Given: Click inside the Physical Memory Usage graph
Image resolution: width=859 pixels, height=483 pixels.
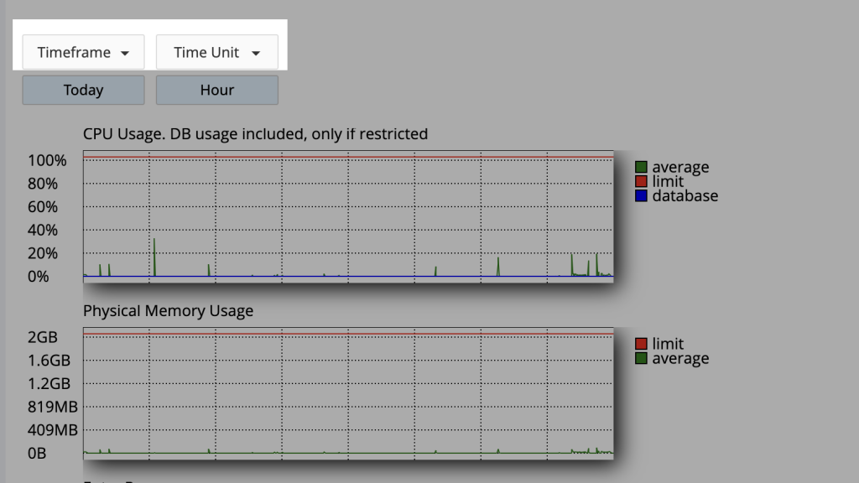Looking at the screenshot, I should pos(348,392).
